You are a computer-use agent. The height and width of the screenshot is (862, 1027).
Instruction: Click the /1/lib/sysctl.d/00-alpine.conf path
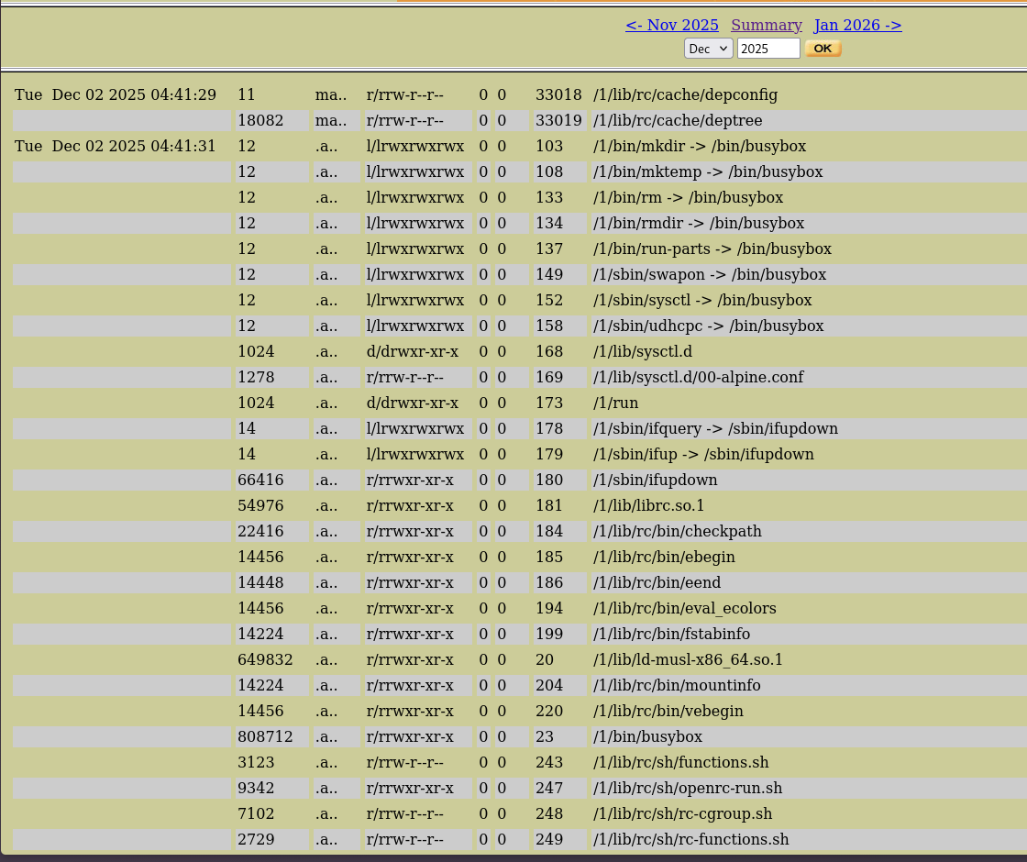pyautogui.click(x=698, y=377)
